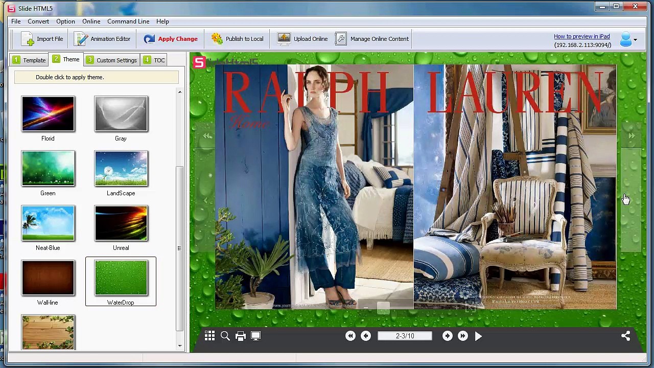This screenshot has height=368, width=654.
Task: Start autoplay with the play button
Action: [x=478, y=336]
